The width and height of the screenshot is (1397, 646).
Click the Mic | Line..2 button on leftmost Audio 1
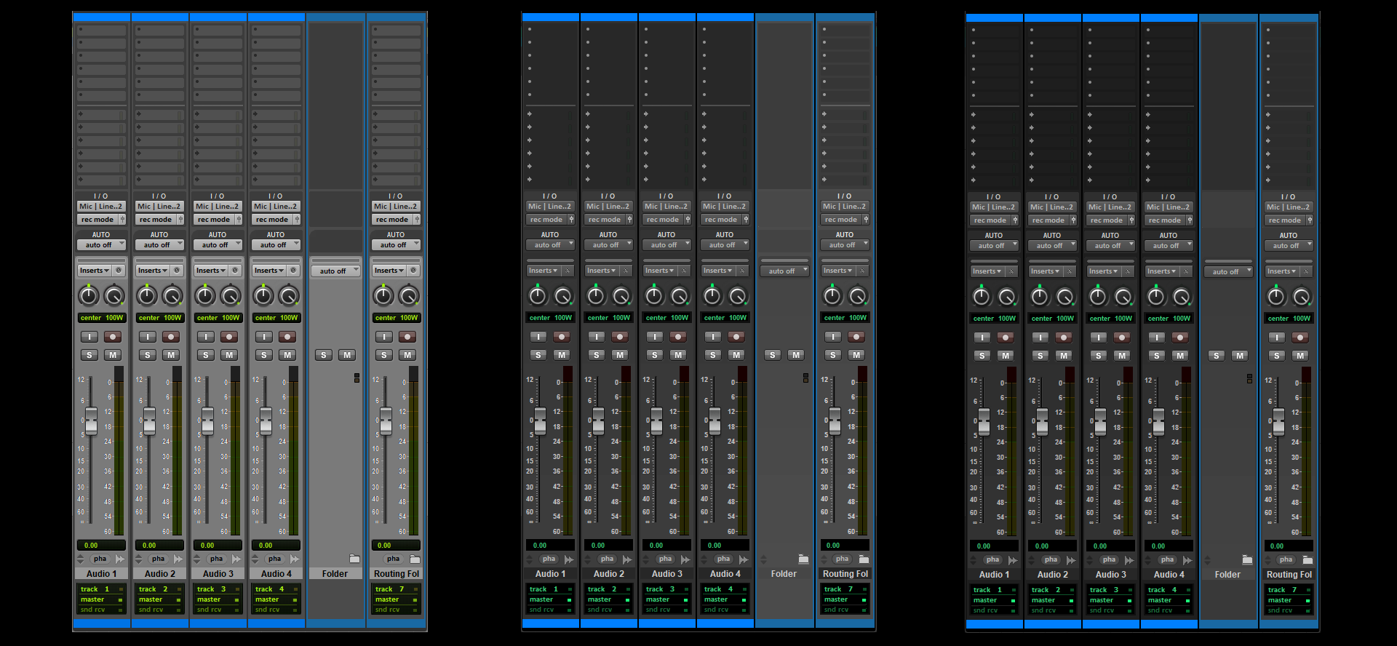tap(101, 207)
